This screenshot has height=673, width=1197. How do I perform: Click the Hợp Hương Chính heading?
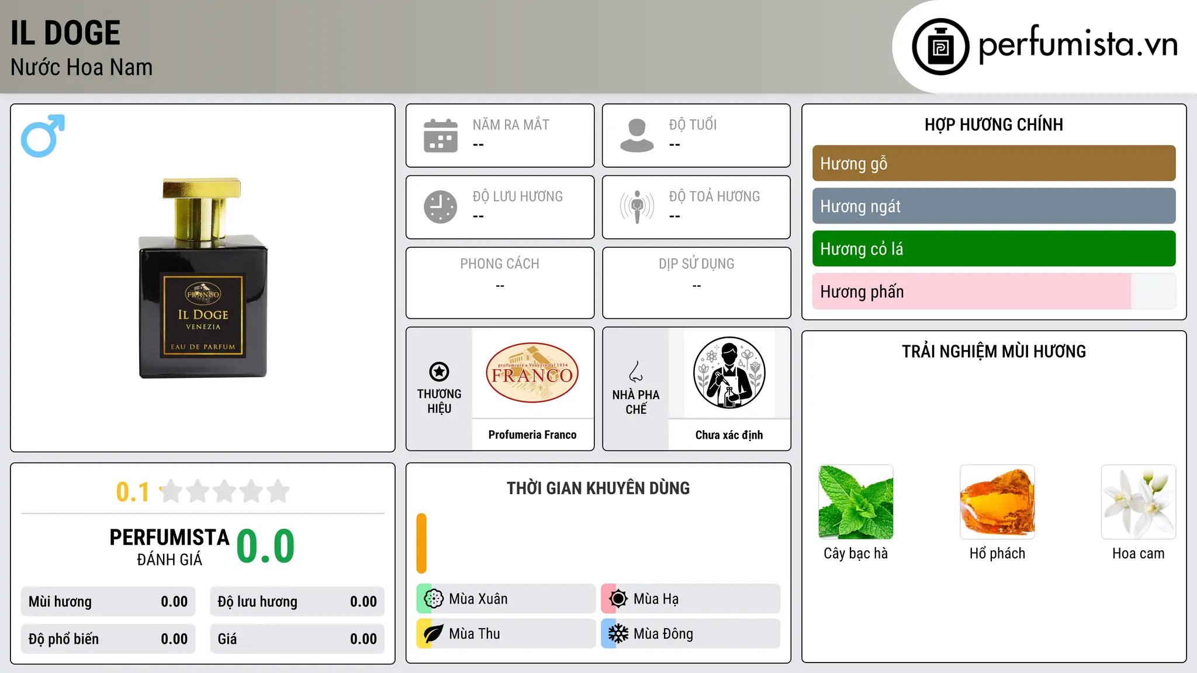tap(994, 124)
